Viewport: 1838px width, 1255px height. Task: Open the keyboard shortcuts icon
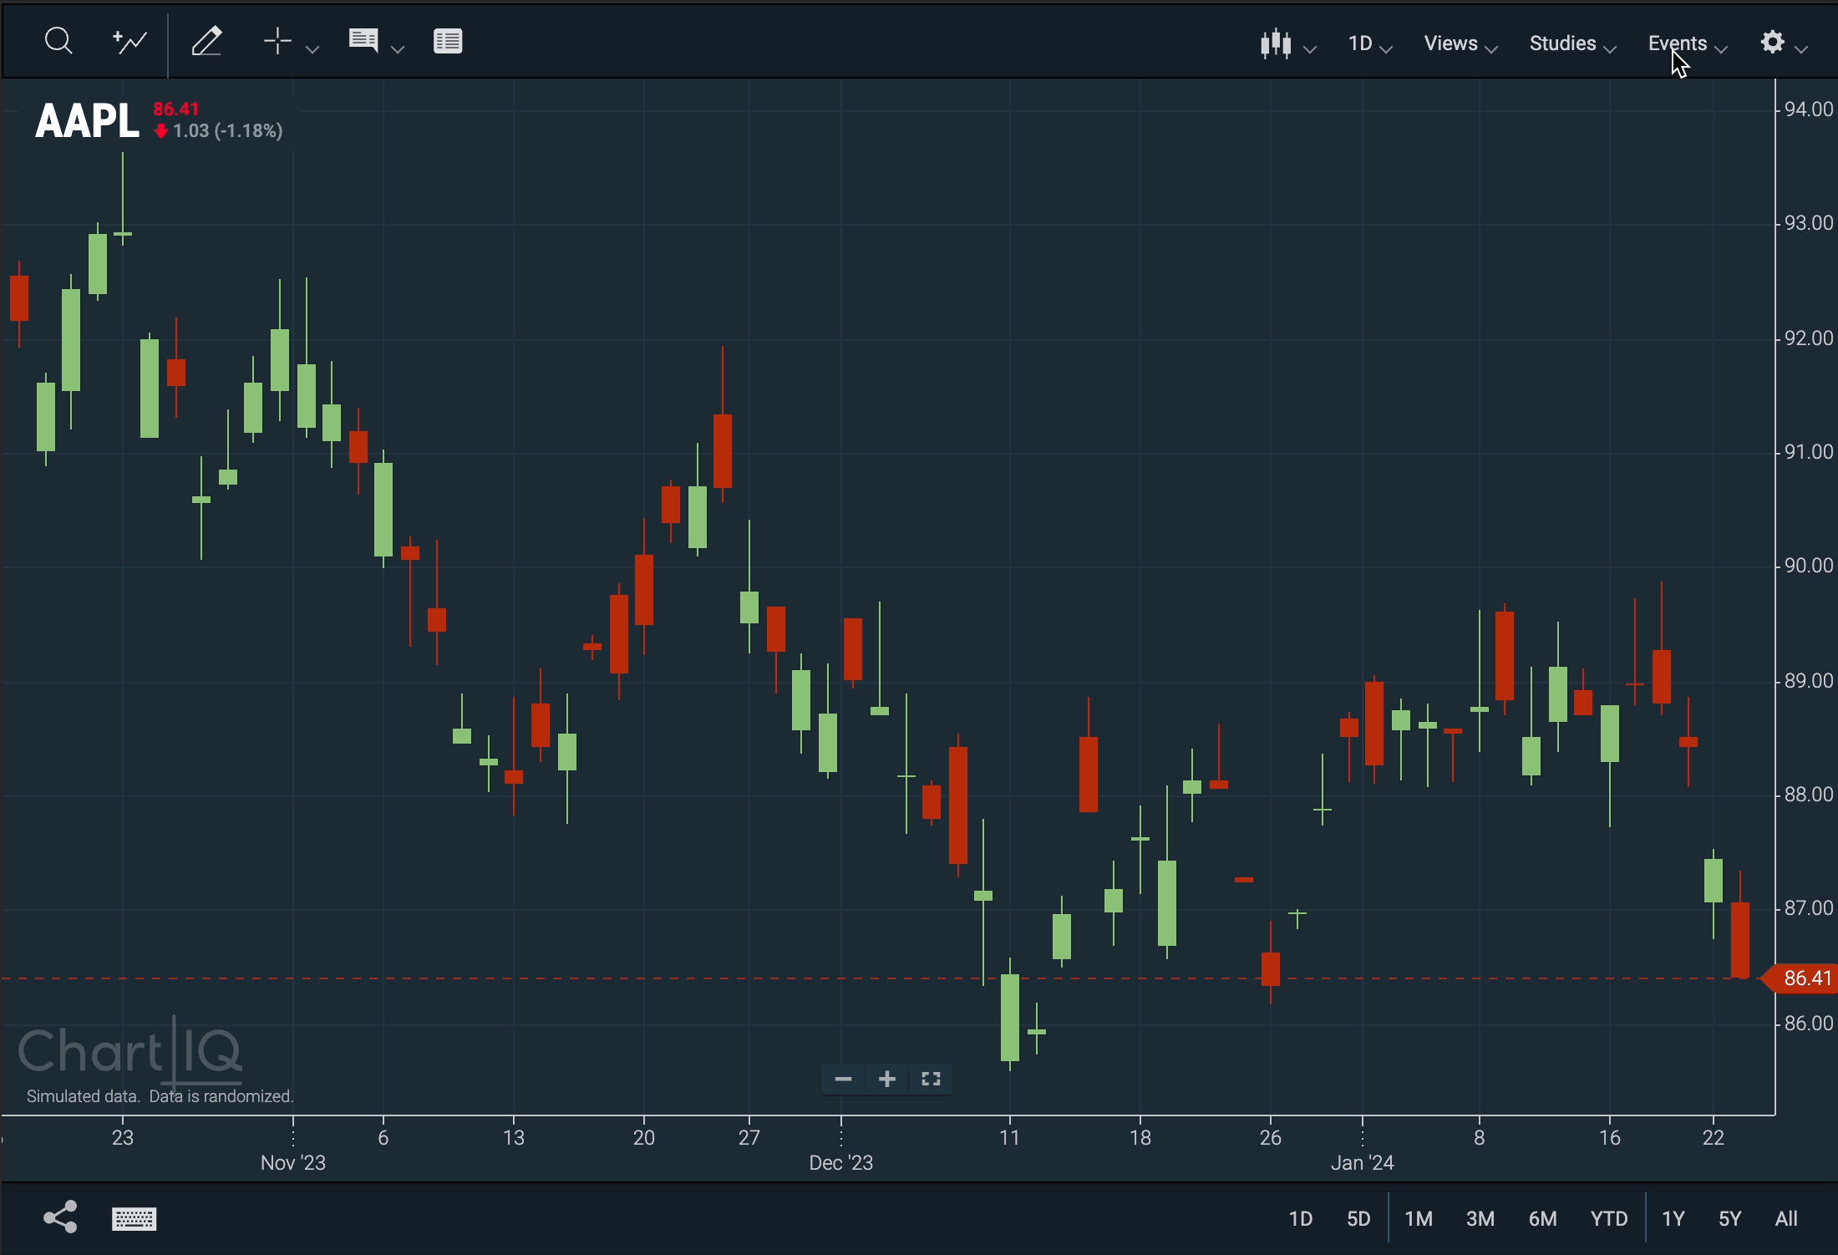click(x=135, y=1219)
